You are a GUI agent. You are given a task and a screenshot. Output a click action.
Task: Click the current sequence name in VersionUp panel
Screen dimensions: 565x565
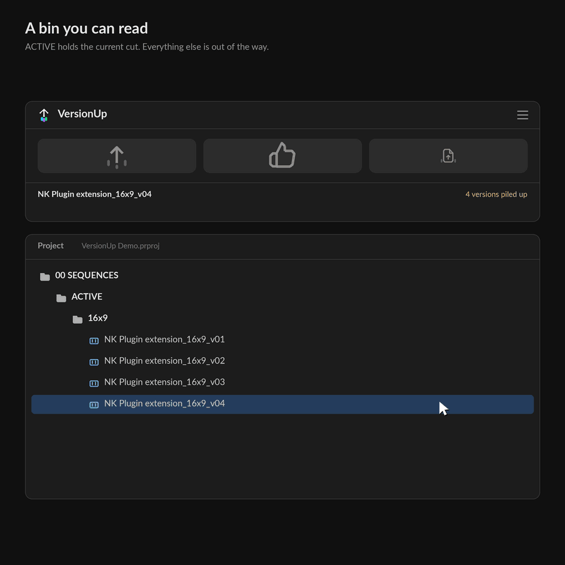click(x=94, y=194)
